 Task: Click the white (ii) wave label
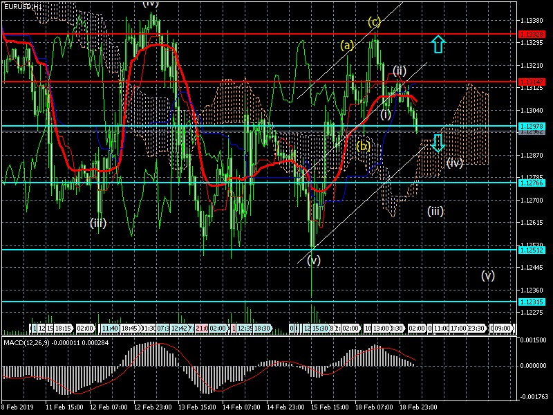pos(400,71)
